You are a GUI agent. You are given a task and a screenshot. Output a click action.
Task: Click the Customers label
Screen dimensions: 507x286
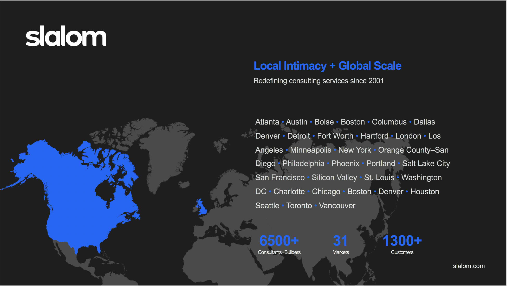click(x=402, y=252)
